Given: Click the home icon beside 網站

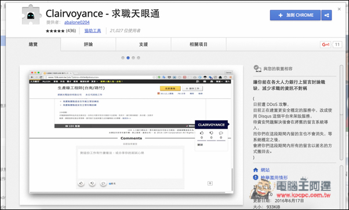Looking at the screenshot, I should 256,170.
